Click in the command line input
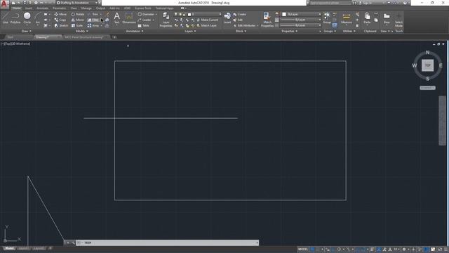This screenshot has height=253, width=449. [x=167, y=242]
